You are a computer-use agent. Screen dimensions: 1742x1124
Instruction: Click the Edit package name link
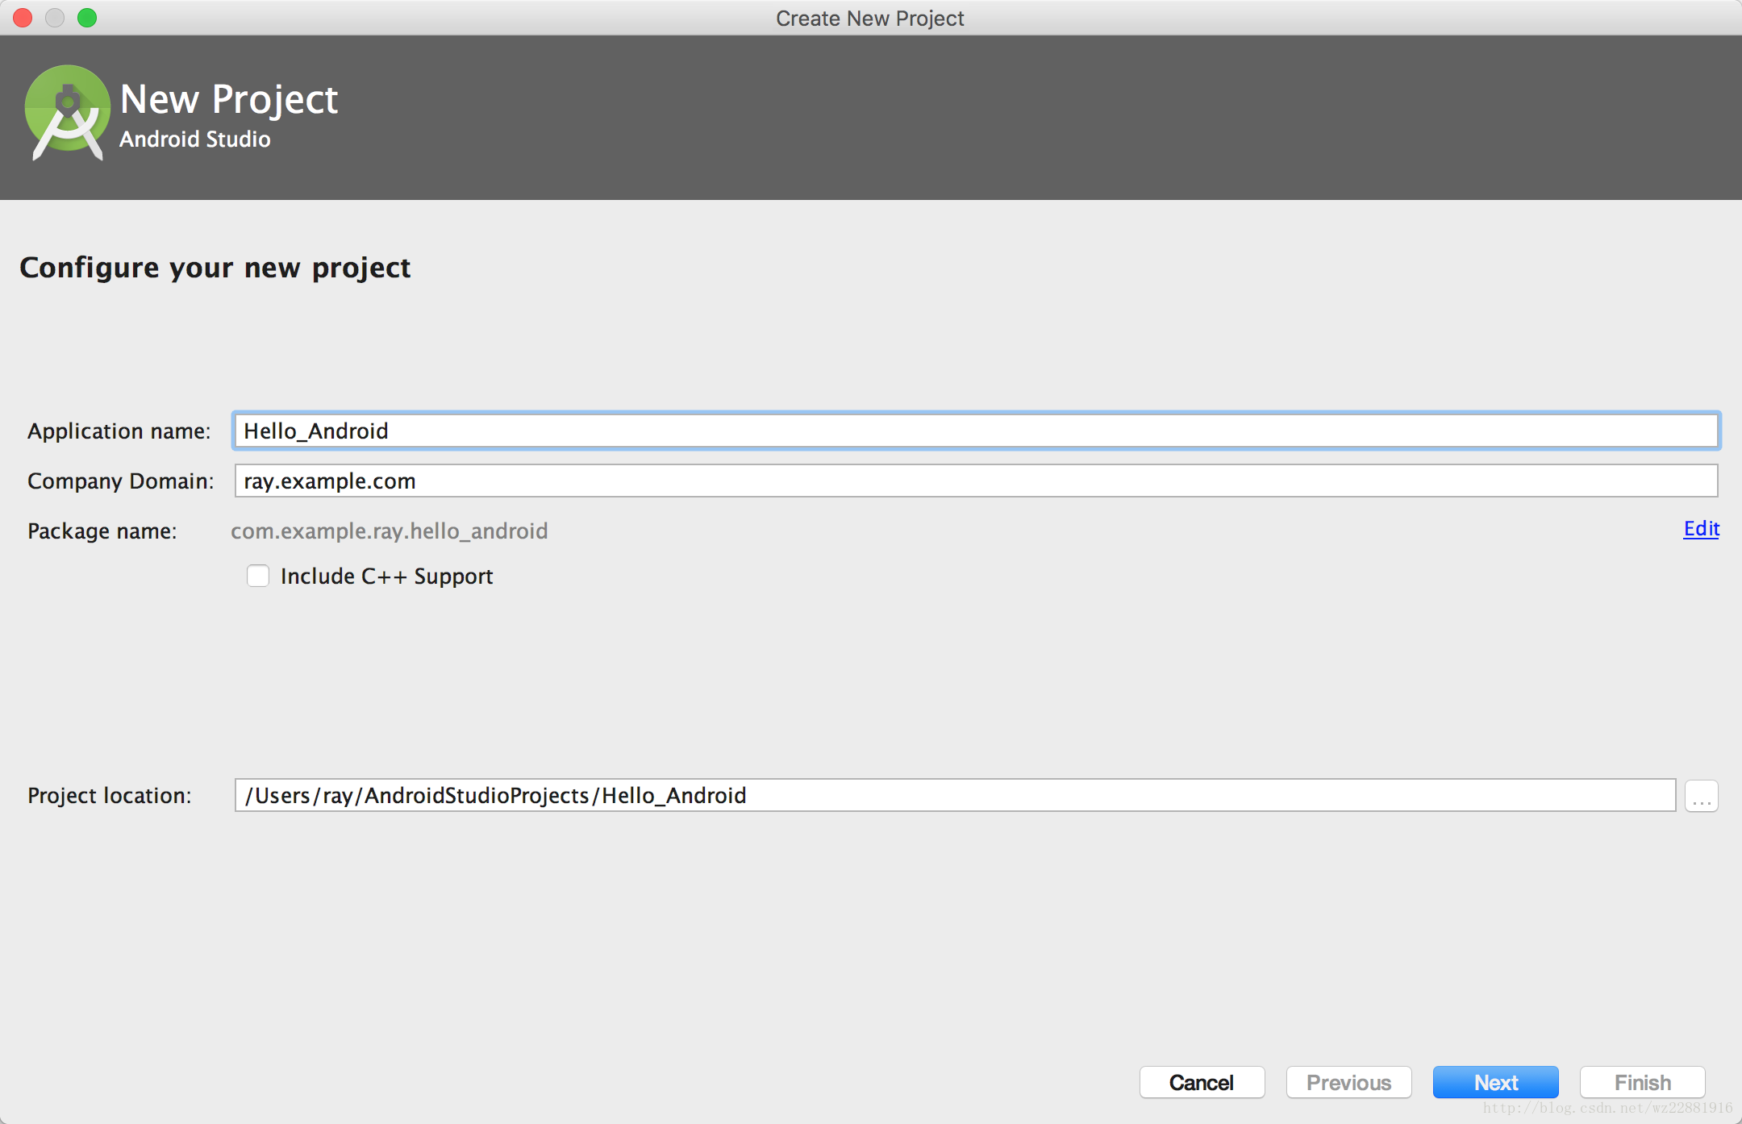[x=1702, y=528]
